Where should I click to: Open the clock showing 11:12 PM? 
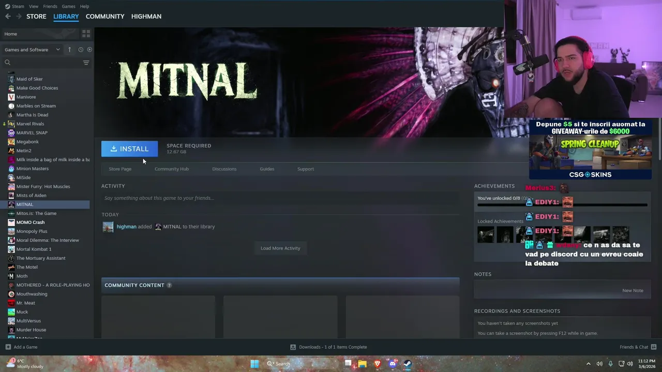(646, 364)
